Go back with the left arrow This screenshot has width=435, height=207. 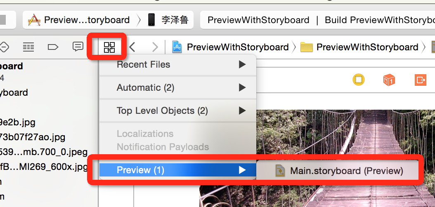(x=132, y=47)
